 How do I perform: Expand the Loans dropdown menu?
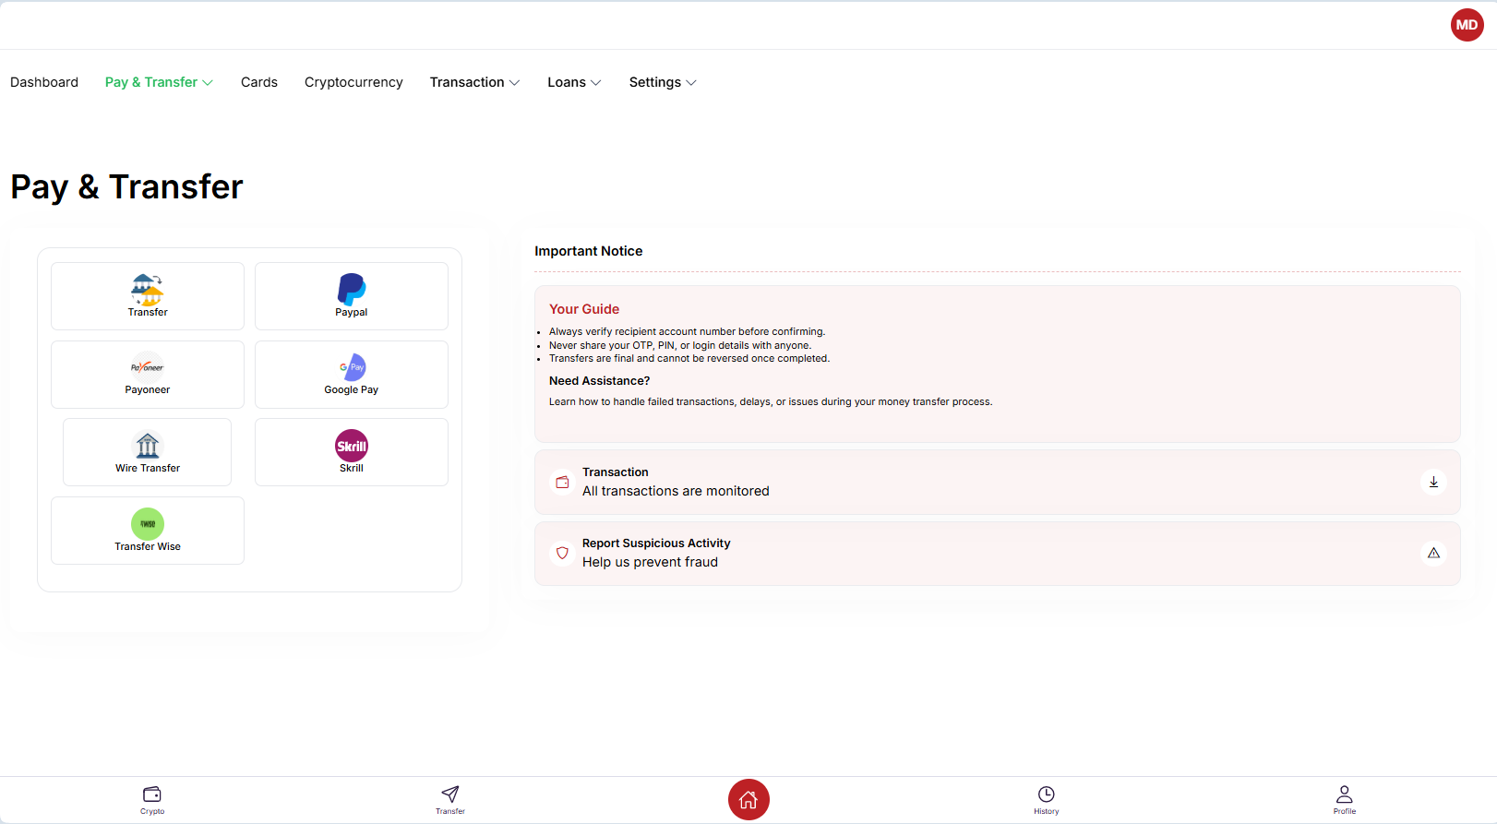(574, 82)
